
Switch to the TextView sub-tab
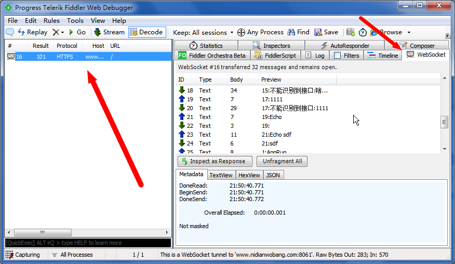pos(221,175)
